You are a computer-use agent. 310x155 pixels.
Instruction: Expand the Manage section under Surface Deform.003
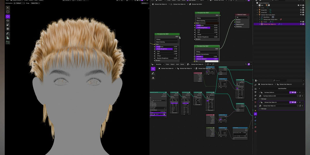point(263,99)
